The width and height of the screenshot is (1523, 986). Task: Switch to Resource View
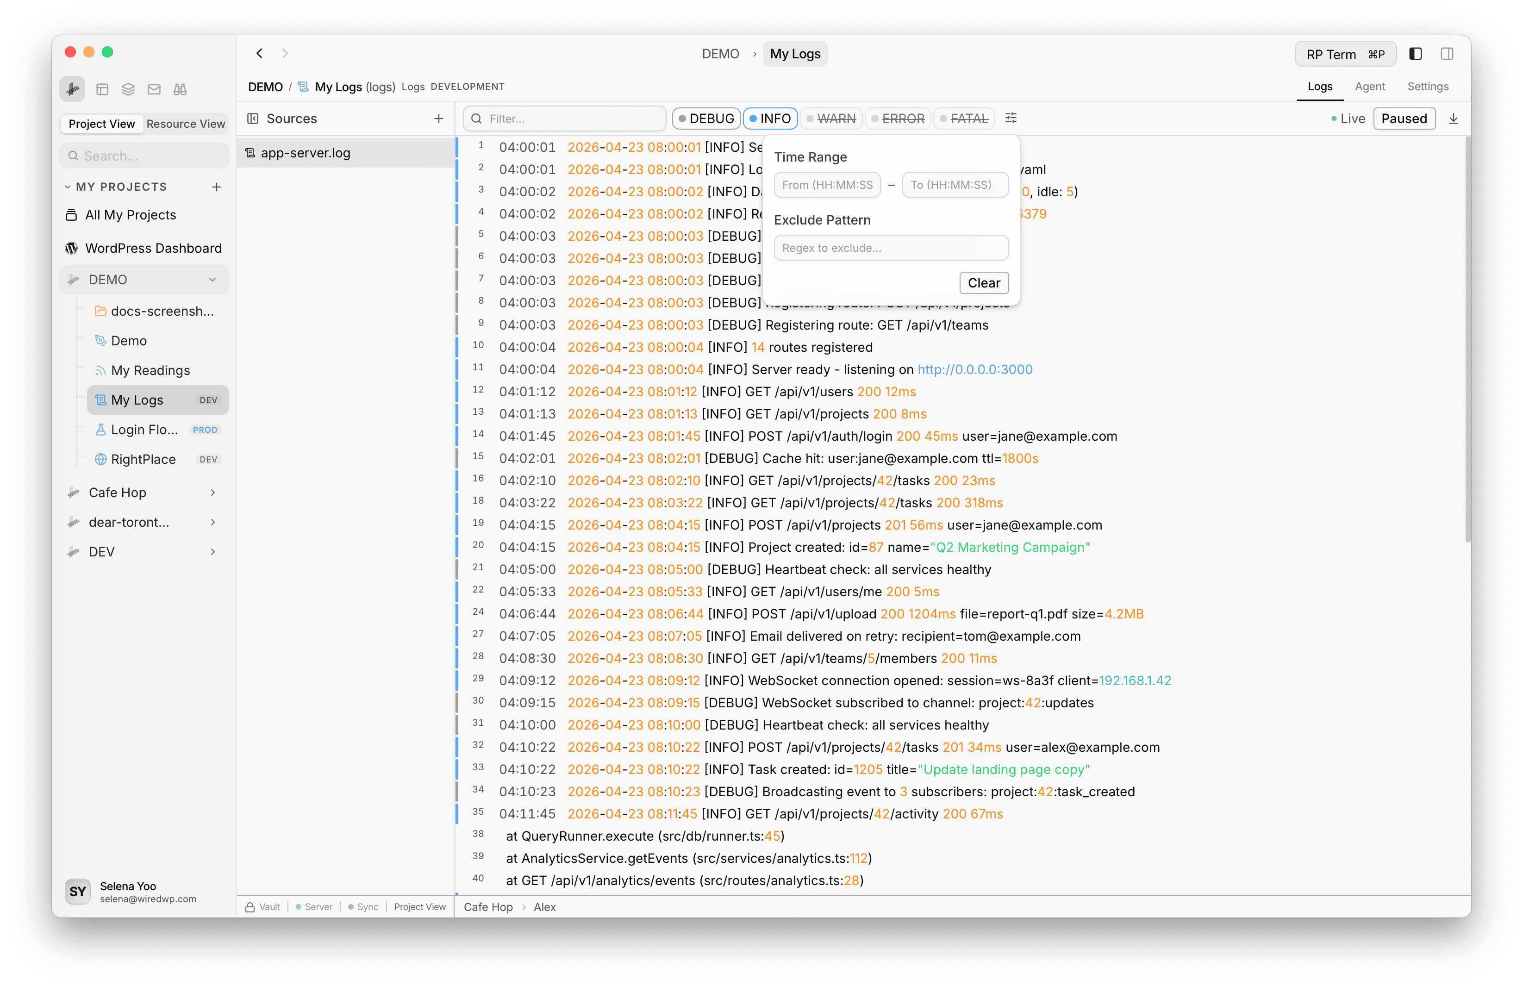click(x=186, y=124)
